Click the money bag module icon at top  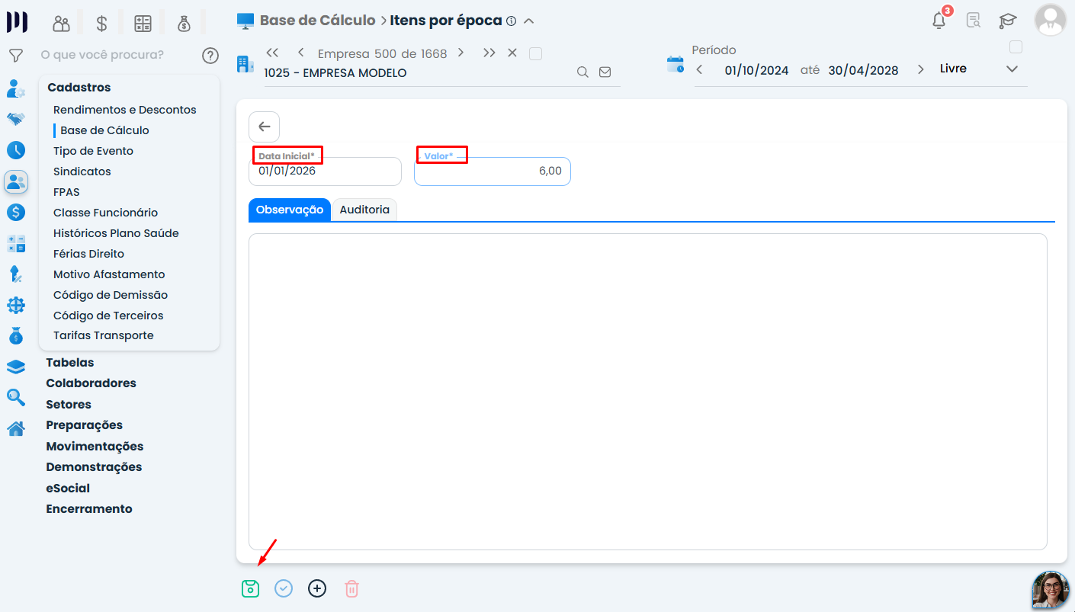point(184,24)
